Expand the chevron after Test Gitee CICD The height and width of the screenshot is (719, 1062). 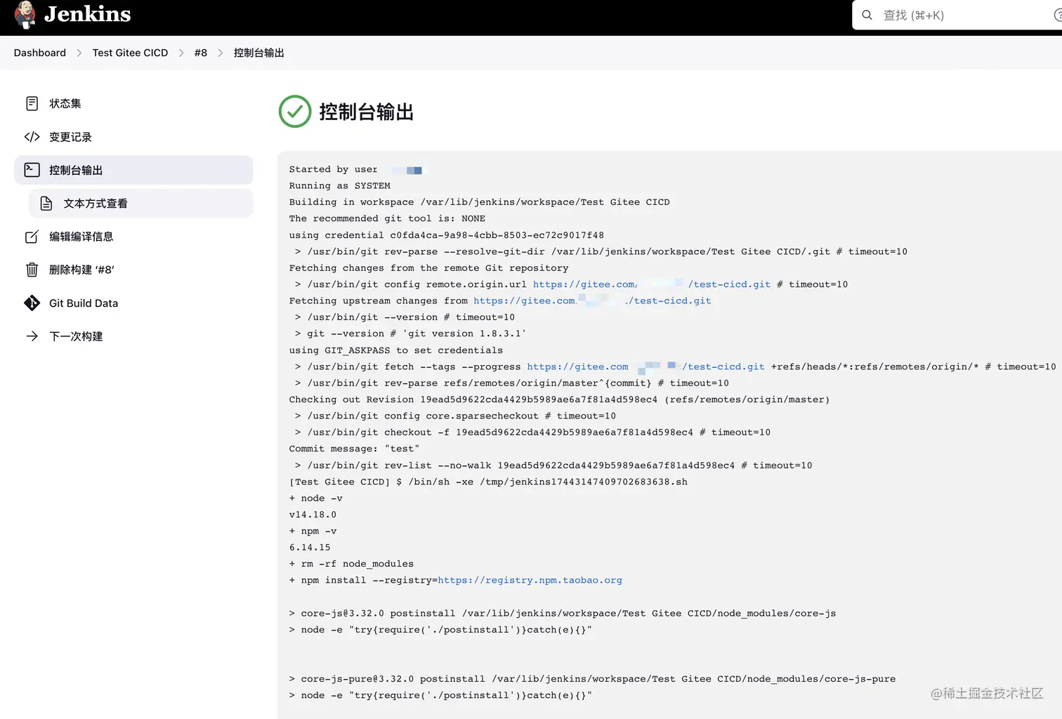(181, 53)
